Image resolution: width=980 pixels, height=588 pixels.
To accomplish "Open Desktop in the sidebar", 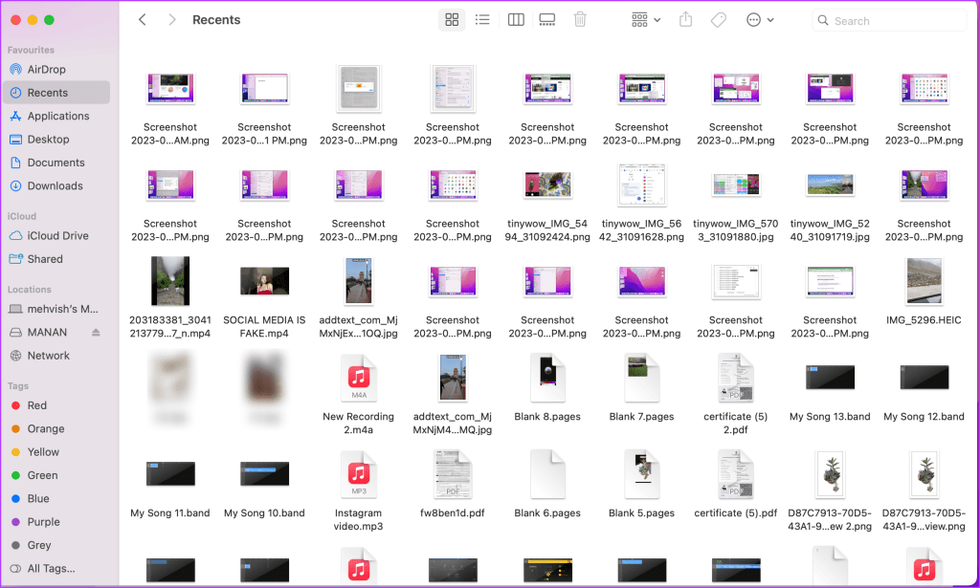I will 56,140.
